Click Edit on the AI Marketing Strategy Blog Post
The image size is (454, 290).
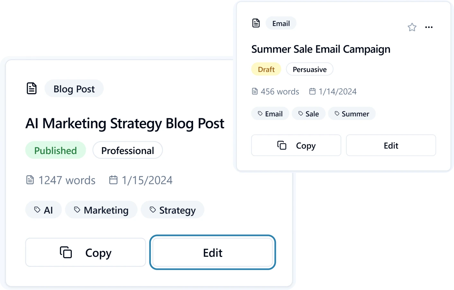[x=212, y=252]
